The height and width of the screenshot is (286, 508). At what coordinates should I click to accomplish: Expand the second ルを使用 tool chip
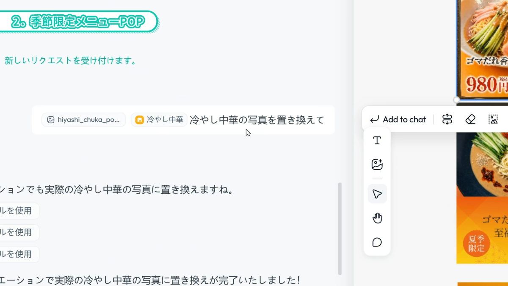point(19,232)
